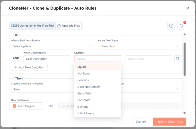
Task: Click the AND condition button
Action: [16, 58]
